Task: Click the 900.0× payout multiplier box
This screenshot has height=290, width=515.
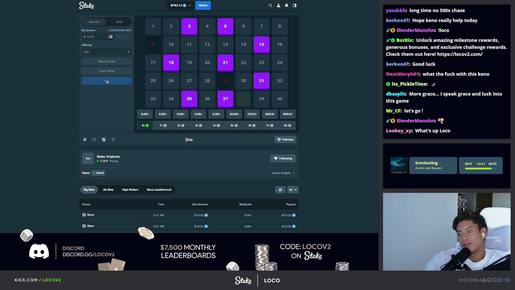Action: click(x=288, y=114)
